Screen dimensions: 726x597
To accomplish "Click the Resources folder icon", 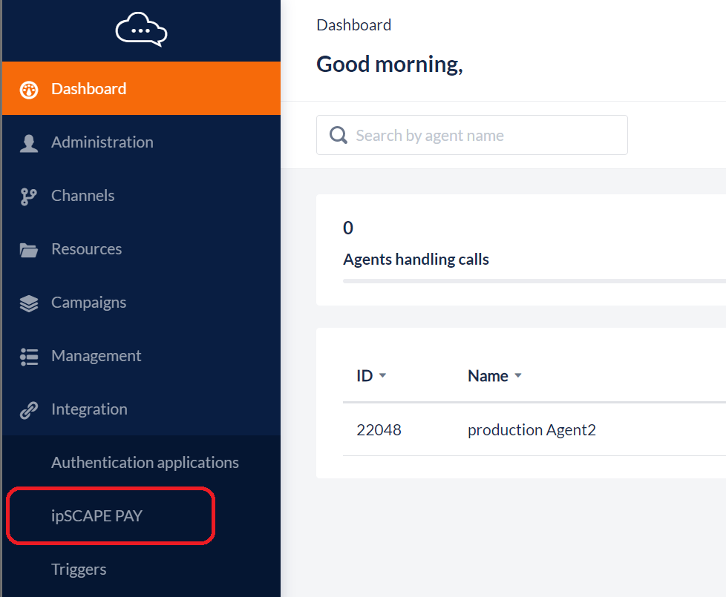I will point(29,250).
